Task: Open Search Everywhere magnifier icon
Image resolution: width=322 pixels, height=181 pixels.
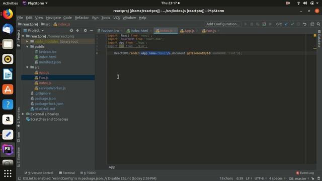Action: click(318, 24)
